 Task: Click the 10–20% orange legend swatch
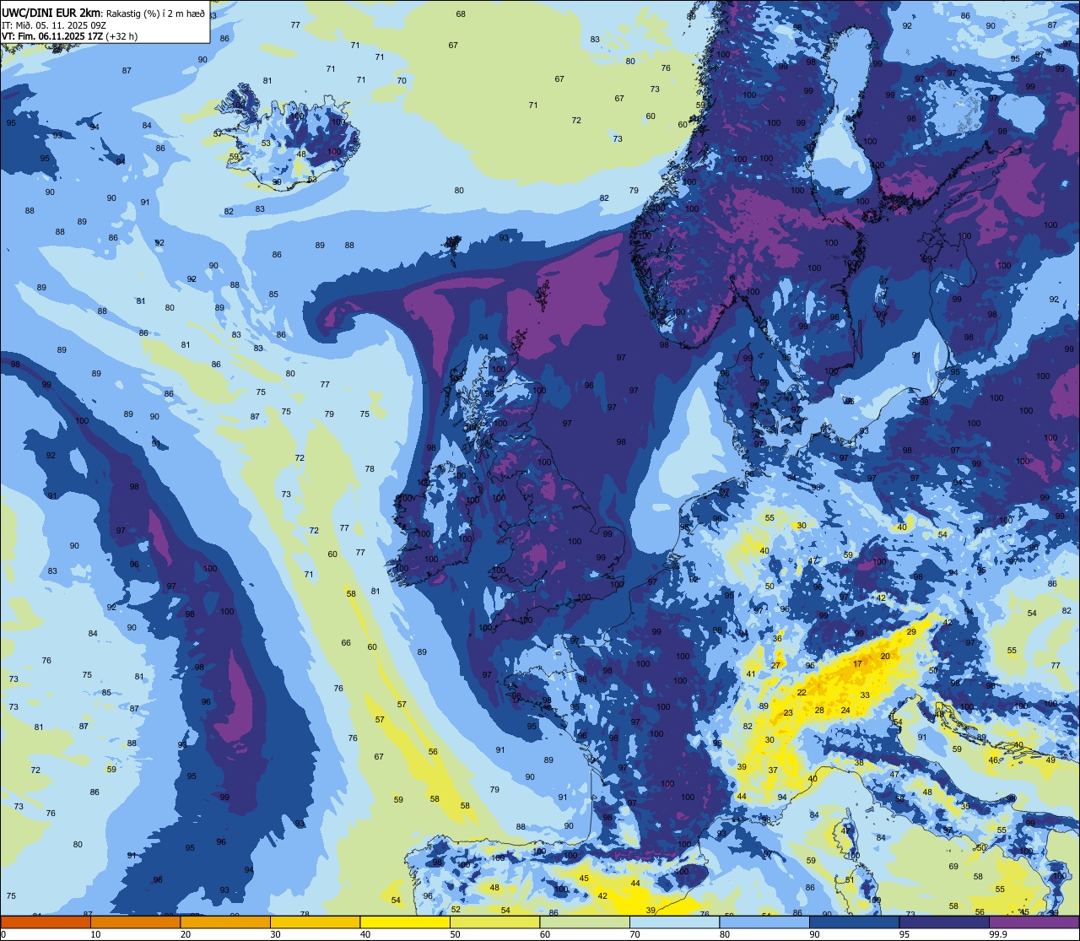135,922
